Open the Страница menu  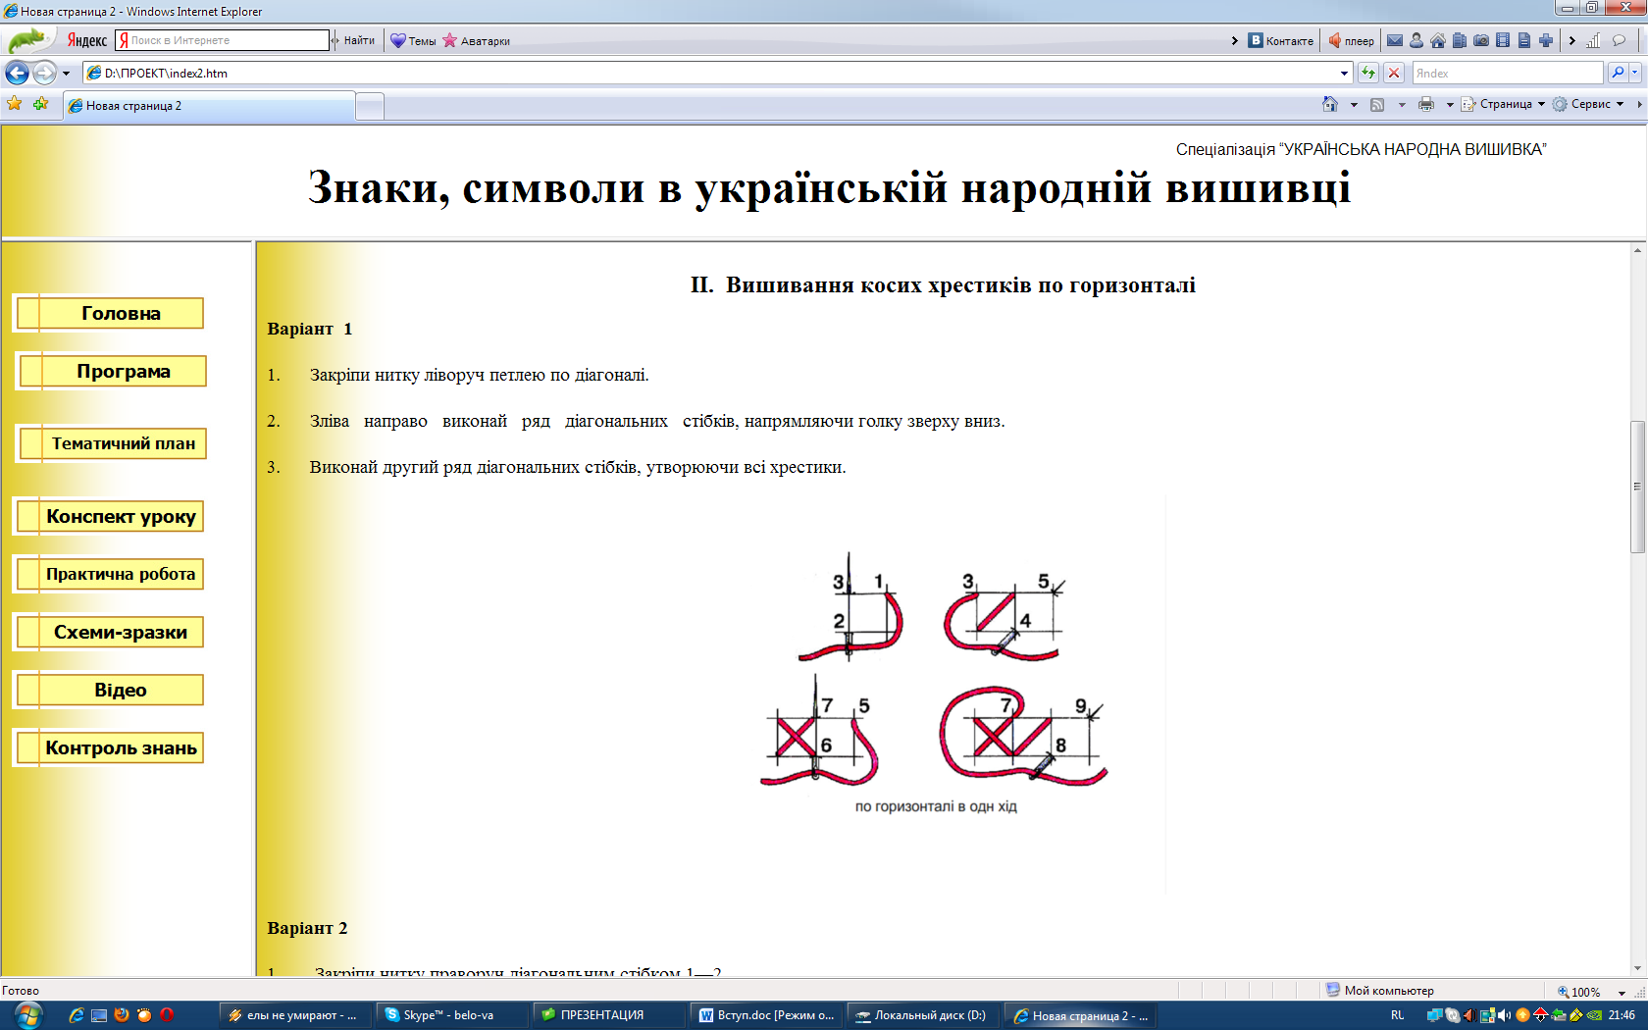coord(1503,104)
